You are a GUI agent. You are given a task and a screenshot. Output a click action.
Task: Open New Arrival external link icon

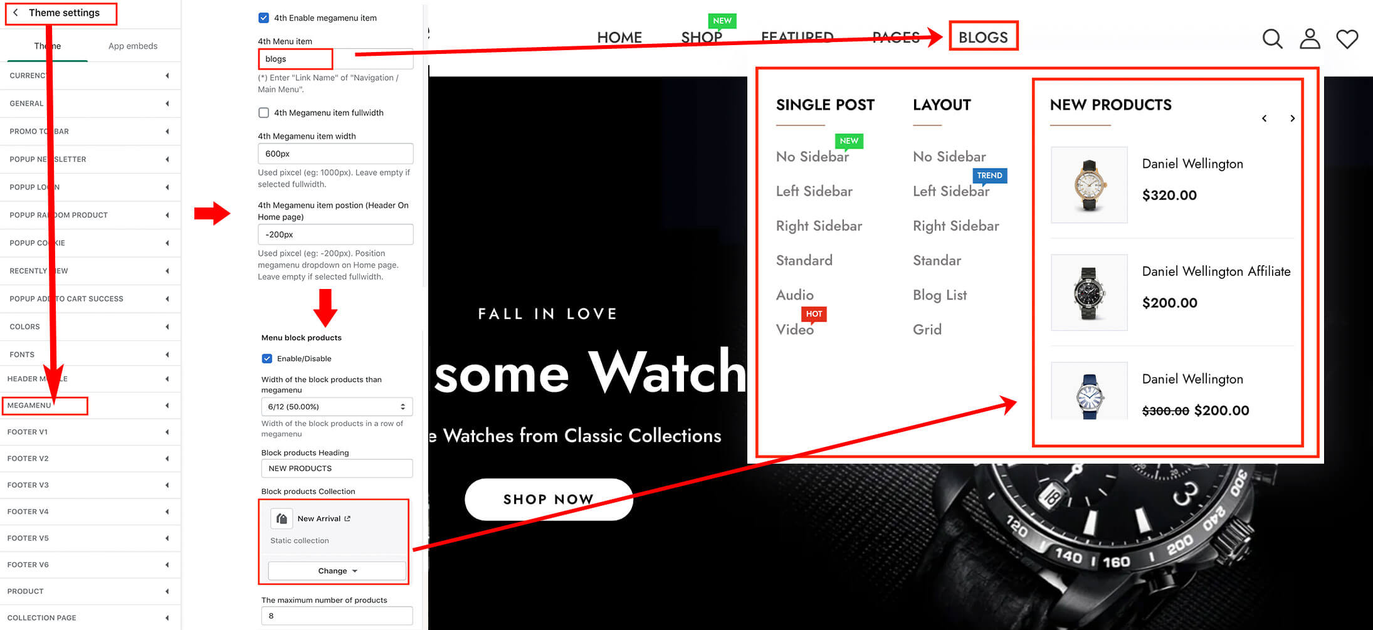click(347, 518)
